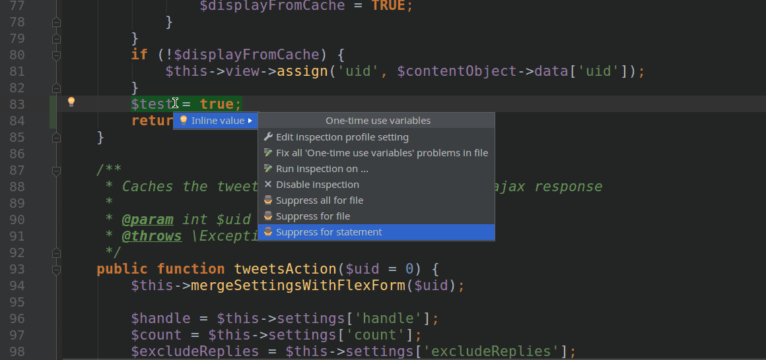The image size is (766, 360).
Task: Click the number 0 default value in tweetsAction
Action: (x=410, y=269)
